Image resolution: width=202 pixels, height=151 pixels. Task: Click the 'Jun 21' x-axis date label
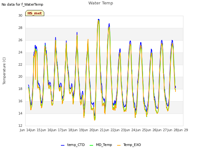[98, 130]
